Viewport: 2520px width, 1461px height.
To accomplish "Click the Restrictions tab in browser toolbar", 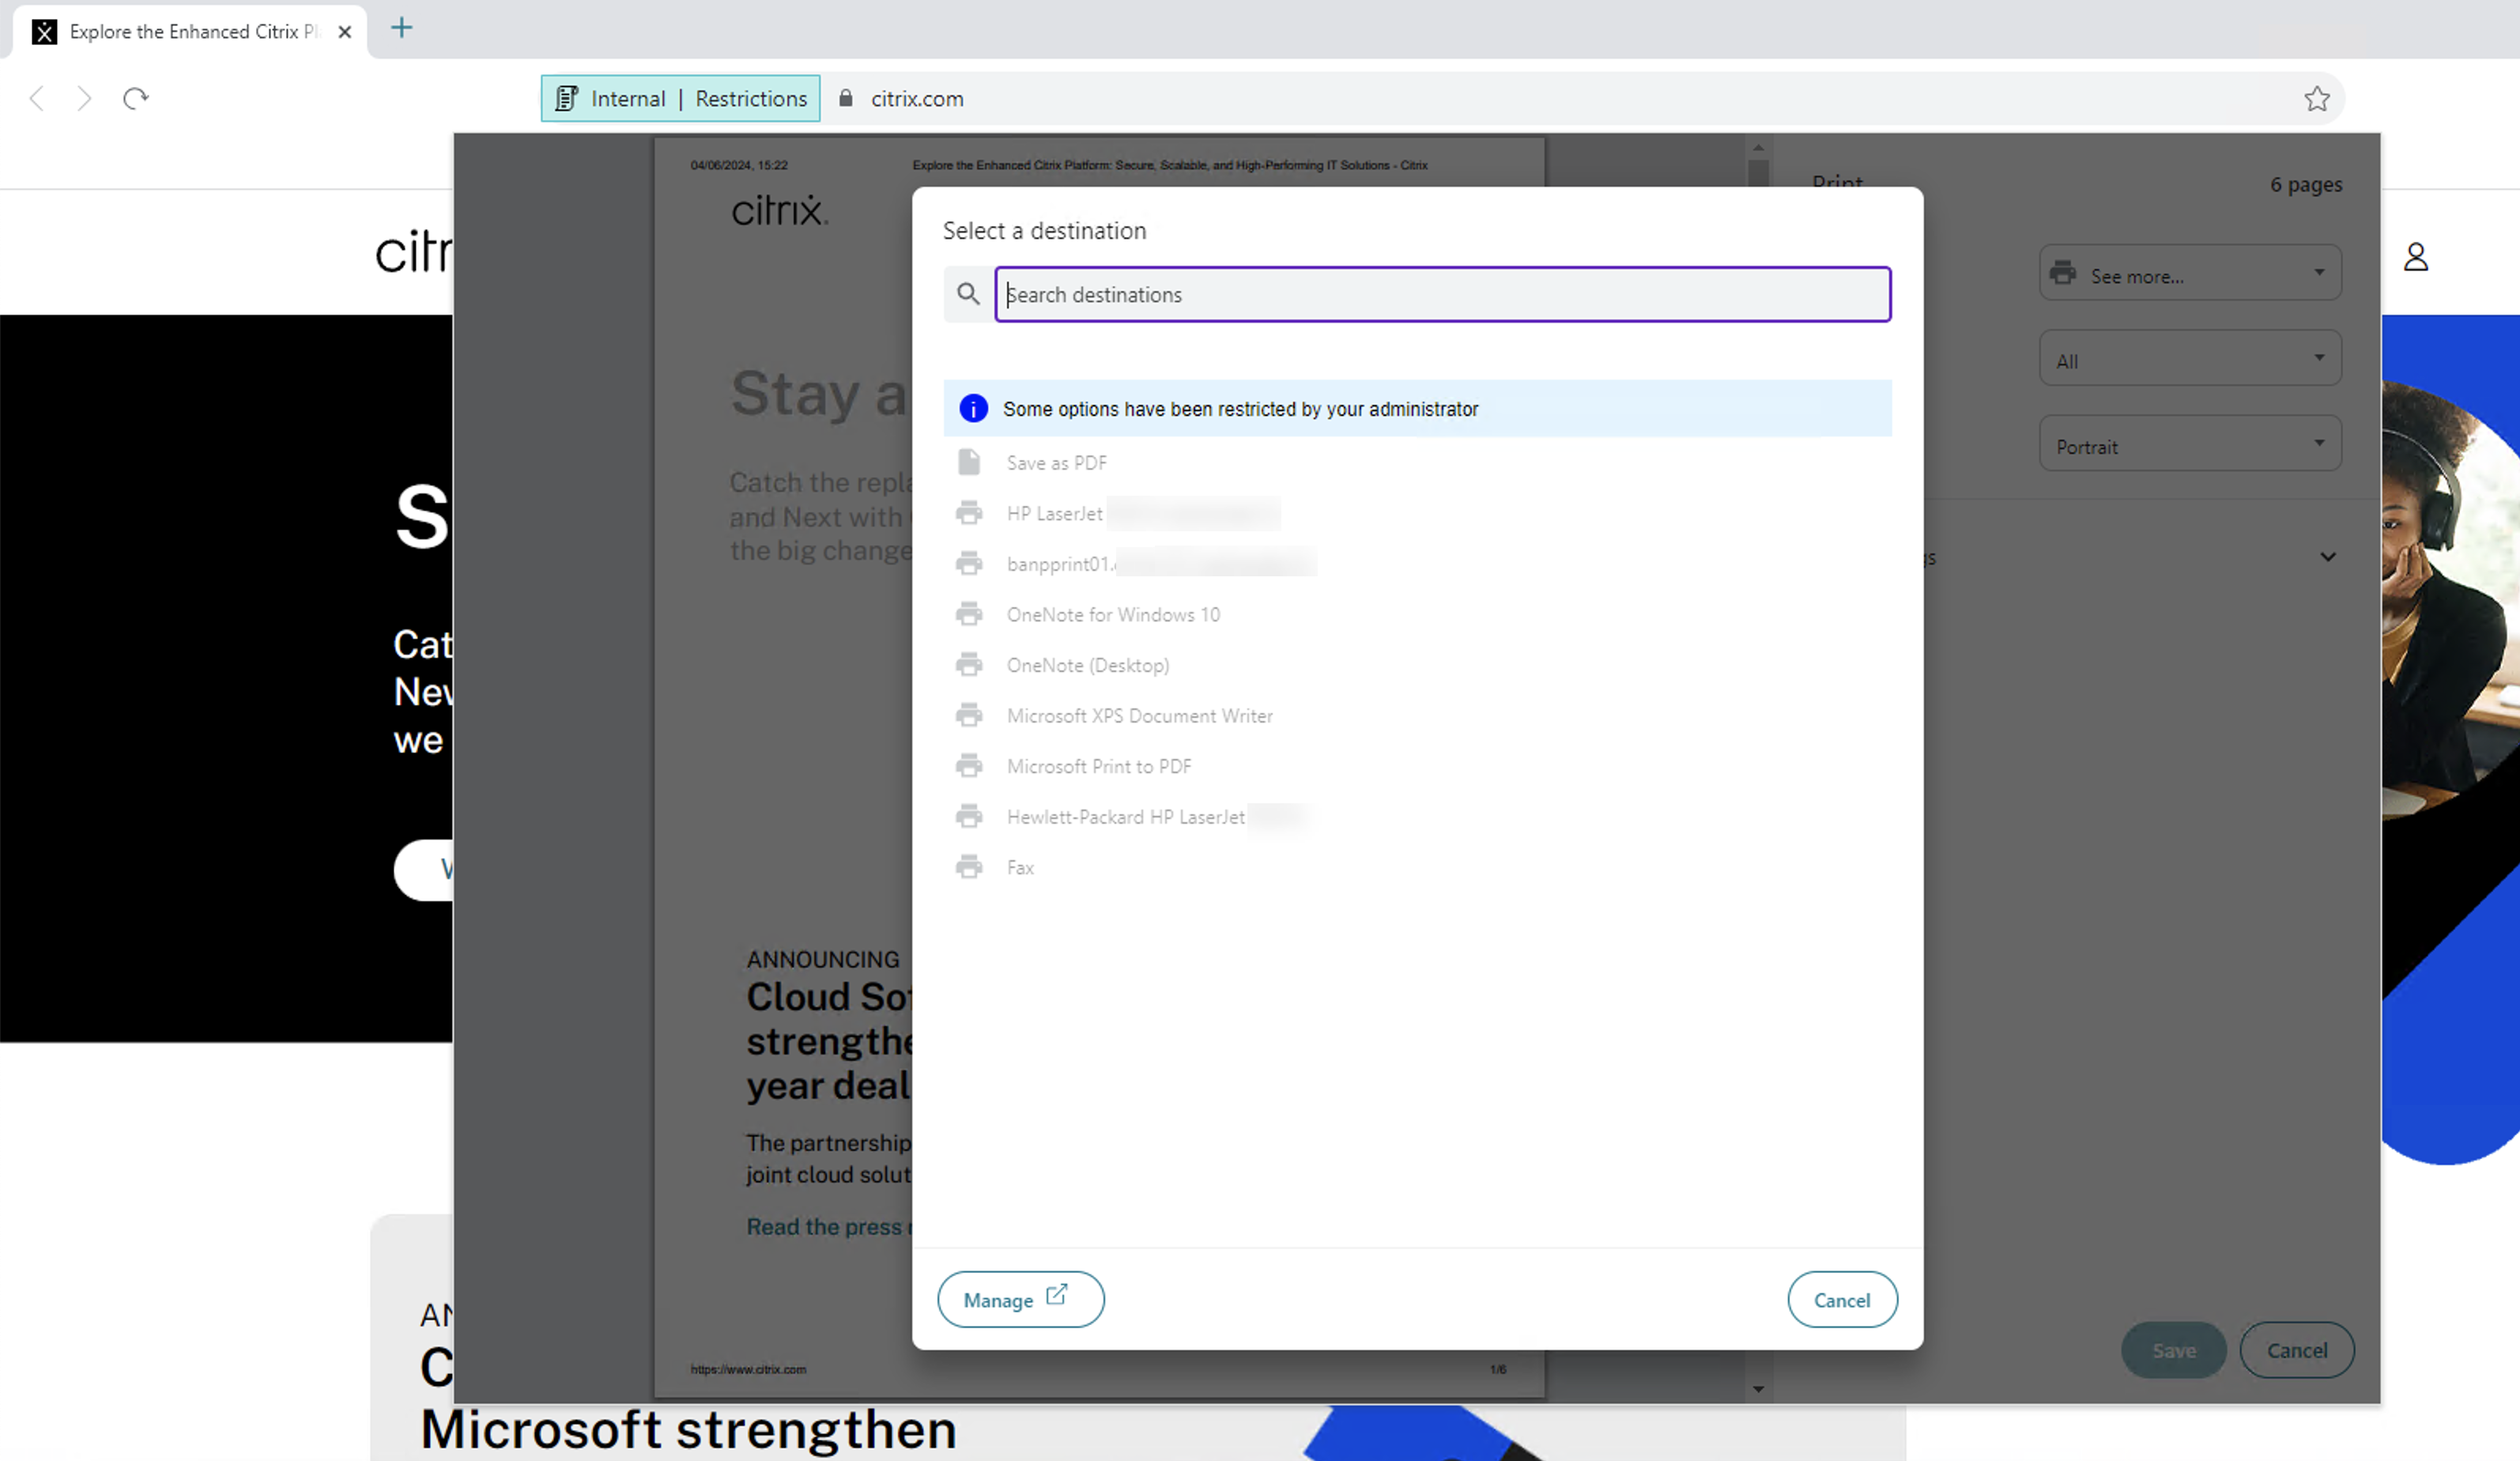I will pos(751,97).
